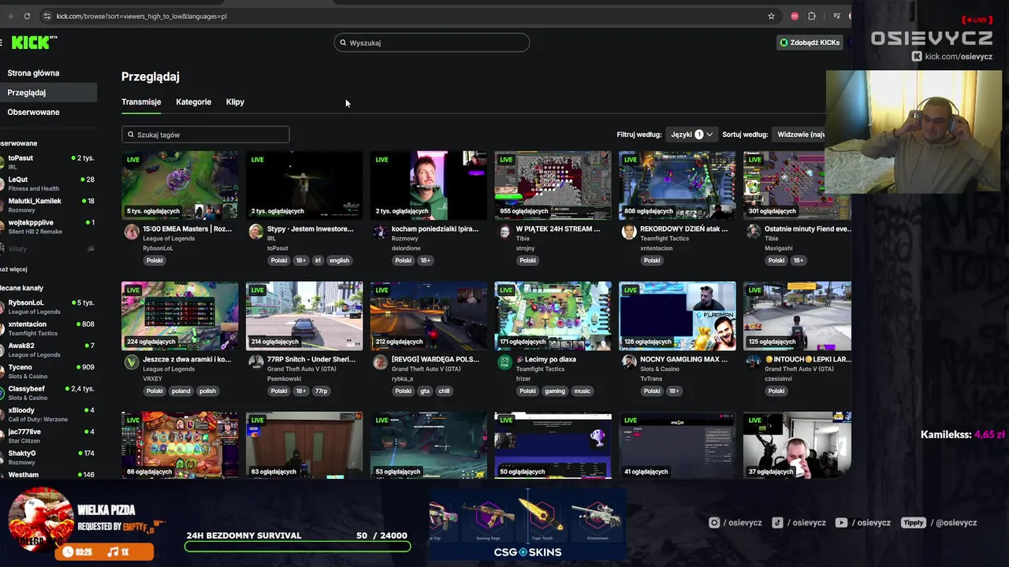Open the browser extensions puzzle icon

[x=812, y=16]
